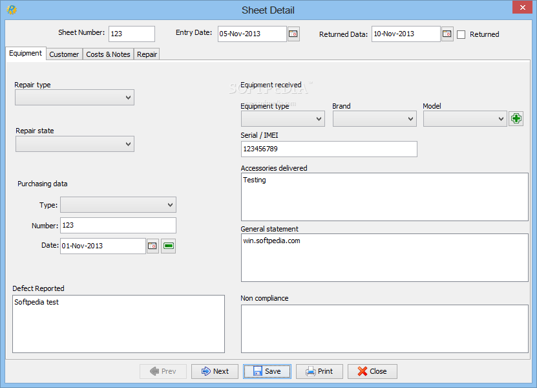Go to the Next sheet

[x=215, y=371]
